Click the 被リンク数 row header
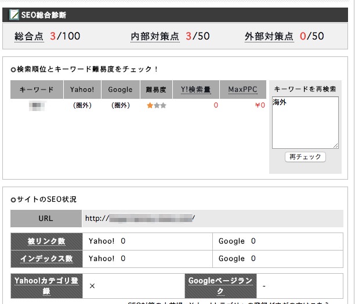355x304 pixels. coord(46,241)
